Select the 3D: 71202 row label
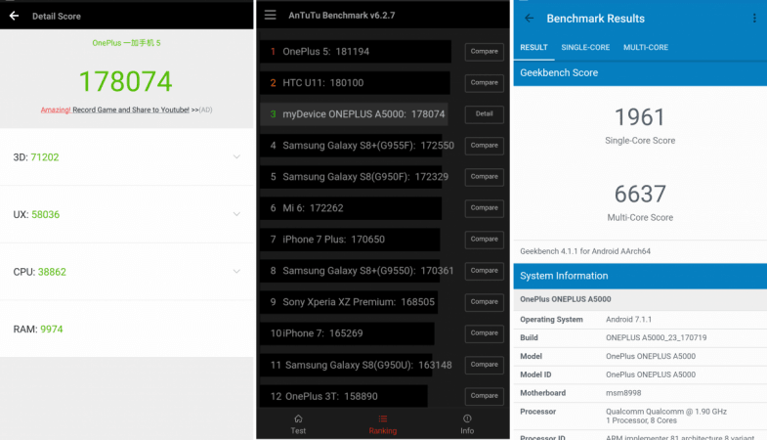This screenshot has width=767, height=440. pyautogui.click(x=36, y=157)
